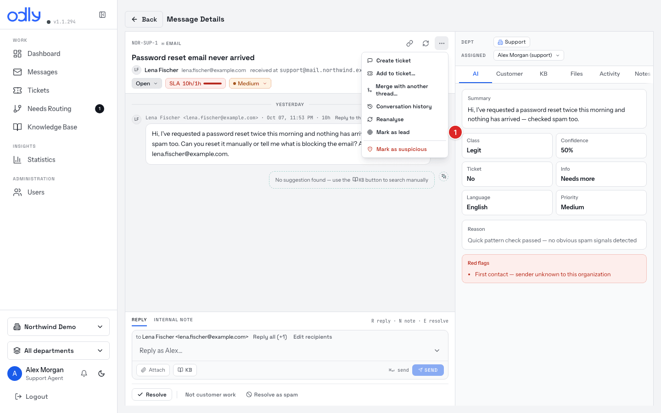
Task: Open assigned agent Alex Morgan dropdown
Action: pos(528,55)
